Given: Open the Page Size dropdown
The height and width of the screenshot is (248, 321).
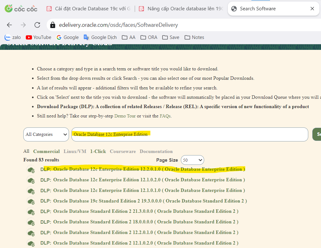Looking at the screenshot, I should (x=192, y=160).
